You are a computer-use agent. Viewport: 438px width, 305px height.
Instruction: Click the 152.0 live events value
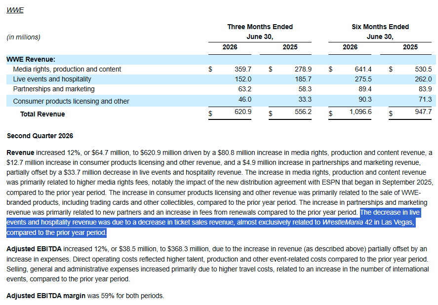[x=243, y=79]
